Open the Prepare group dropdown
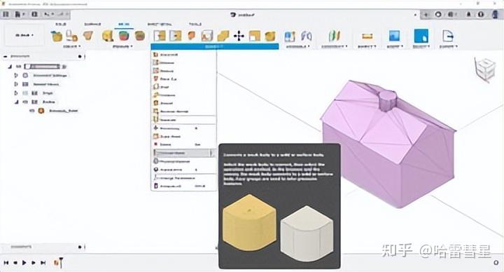This screenshot has width=504, height=272. 122,46
